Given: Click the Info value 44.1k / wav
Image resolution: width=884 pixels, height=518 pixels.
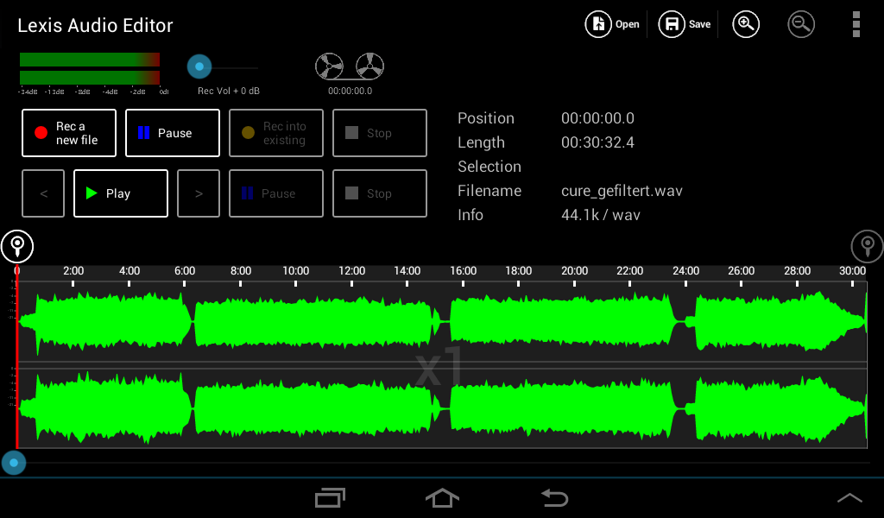Looking at the screenshot, I should (601, 215).
